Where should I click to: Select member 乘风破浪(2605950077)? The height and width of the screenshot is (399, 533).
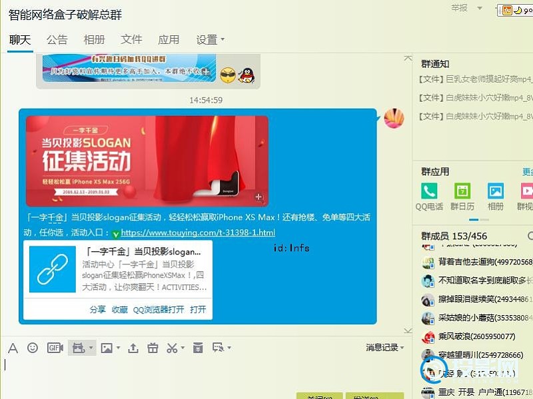[469, 336]
